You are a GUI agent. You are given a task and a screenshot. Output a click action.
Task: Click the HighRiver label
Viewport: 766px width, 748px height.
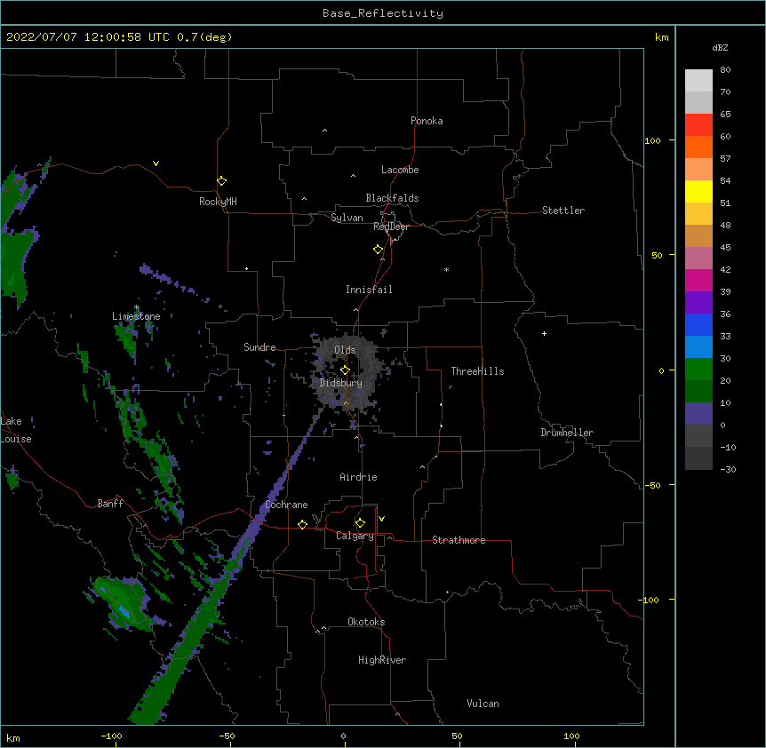(x=382, y=660)
